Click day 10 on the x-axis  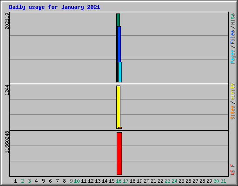(77, 181)
